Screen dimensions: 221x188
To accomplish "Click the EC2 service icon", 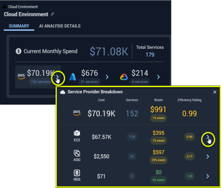I will [77, 133].
